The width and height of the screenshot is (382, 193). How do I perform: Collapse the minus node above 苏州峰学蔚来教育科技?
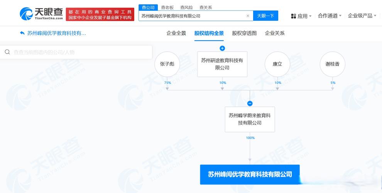(x=250, y=103)
